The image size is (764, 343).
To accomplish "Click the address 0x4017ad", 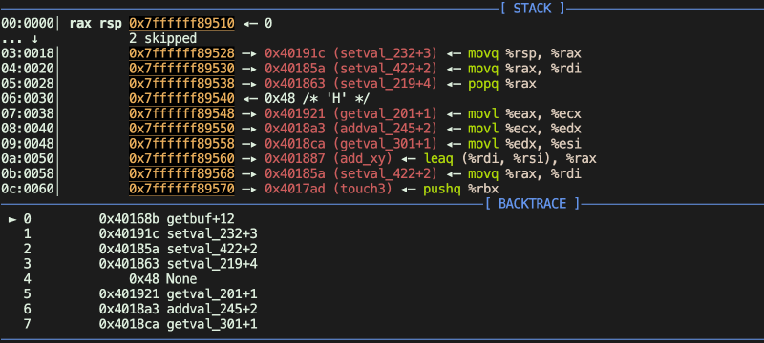I will pos(295,189).
